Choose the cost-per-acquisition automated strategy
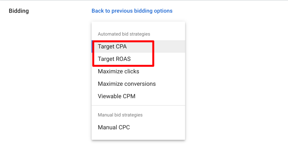 (x=112, y=47)
